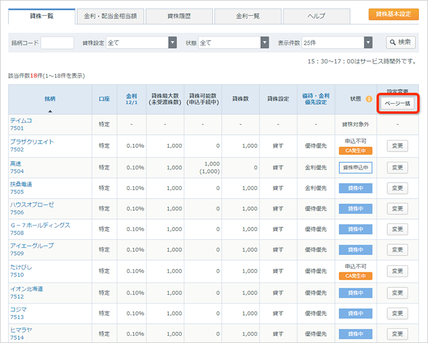Click into the 銘柄コード input field

tap(57, 43)
